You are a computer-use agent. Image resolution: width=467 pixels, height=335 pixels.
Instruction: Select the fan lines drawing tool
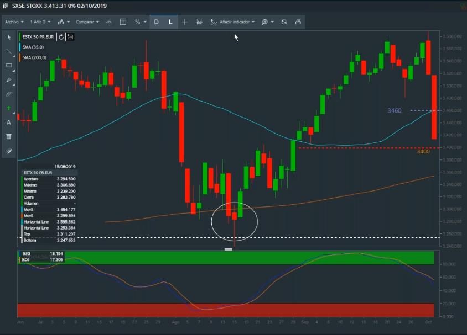[x=9, y=80]
